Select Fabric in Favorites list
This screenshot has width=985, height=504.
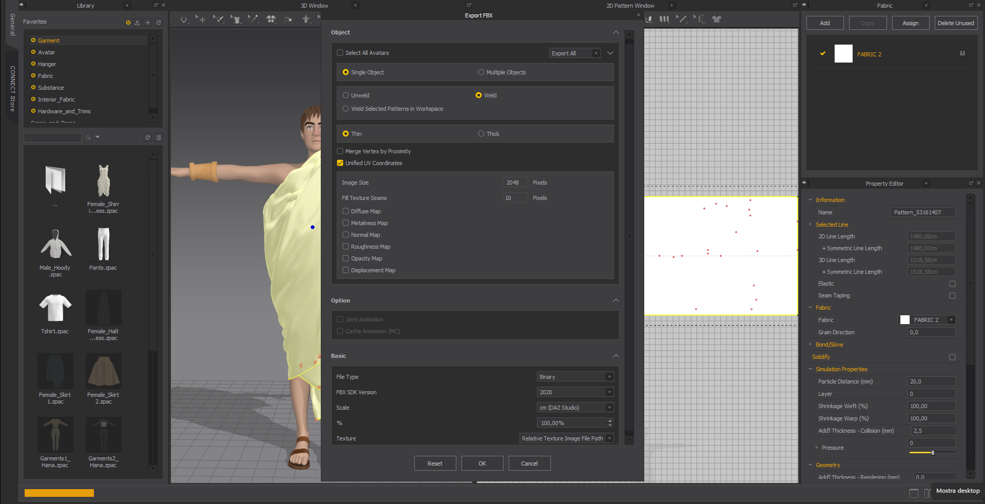pyautogui.click(x=45, y=76)
